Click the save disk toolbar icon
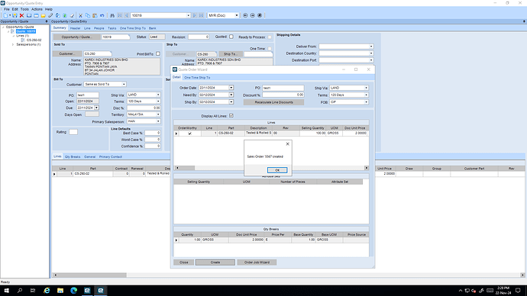Image resolution: width=527 pixels, height=296 pixels. (15, 15)
